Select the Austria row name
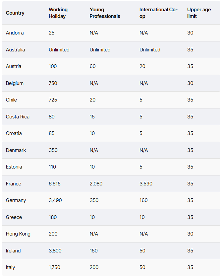 pos(14,66)
